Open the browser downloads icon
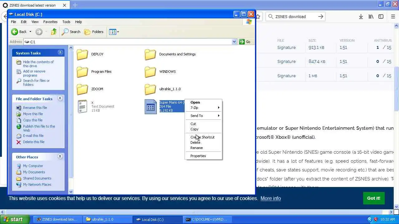The height and width of the screenshot is (224, 399). 361,16
